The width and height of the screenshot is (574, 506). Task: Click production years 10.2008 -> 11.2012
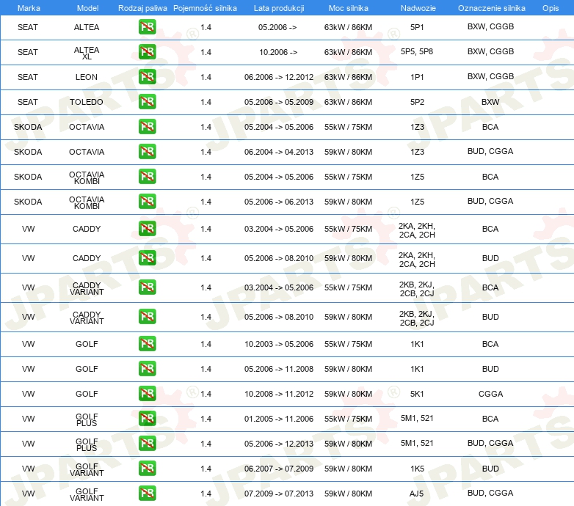[x=279, y=394]
